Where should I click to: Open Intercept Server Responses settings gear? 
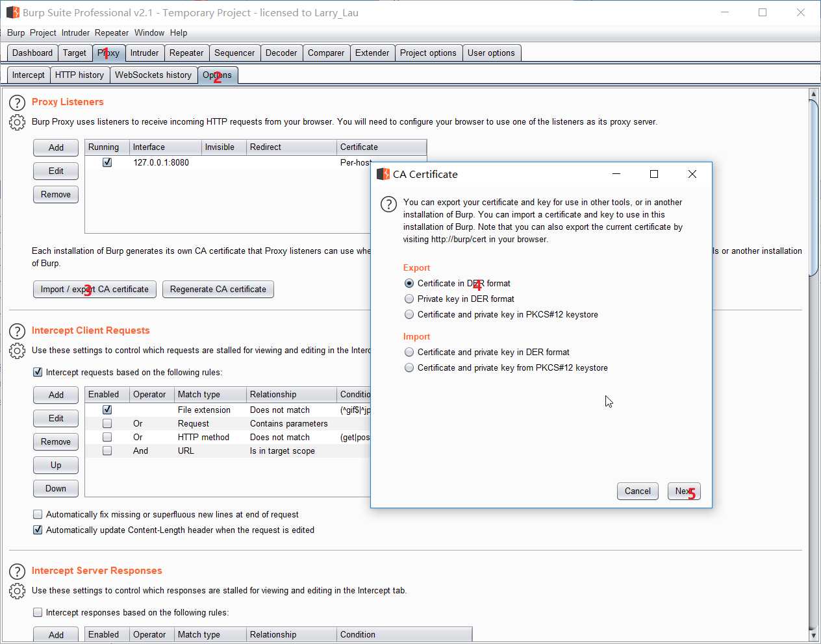(17, 591)
